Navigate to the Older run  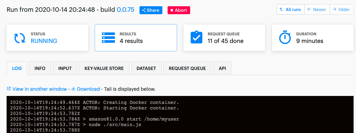pyautogui.click(x=341, y=9)
